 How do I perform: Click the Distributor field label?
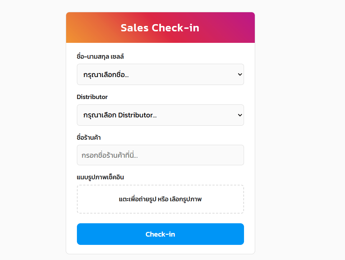tap(92, 97)
